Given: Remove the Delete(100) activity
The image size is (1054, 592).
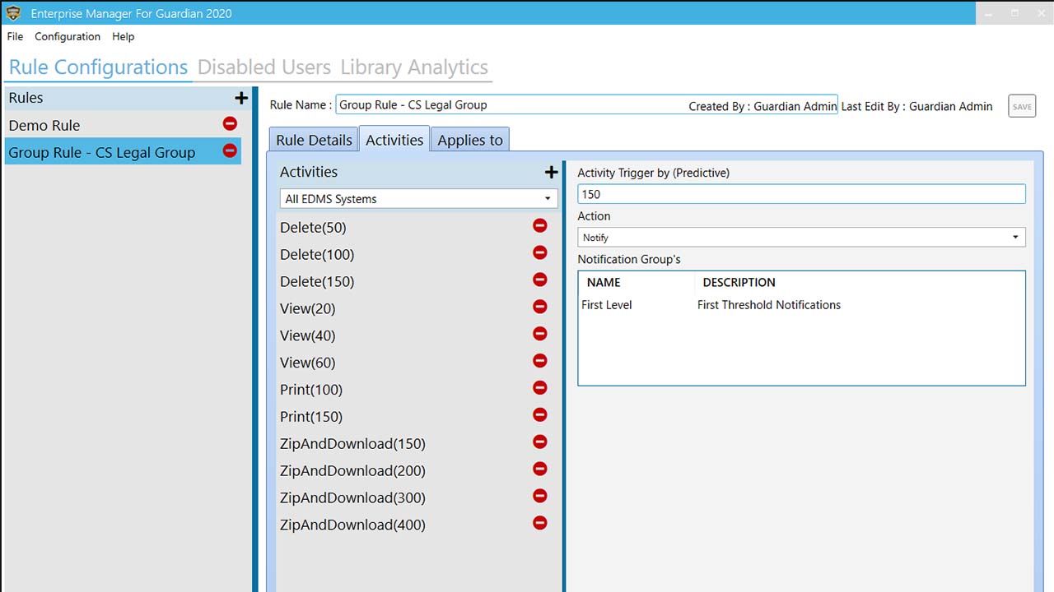Looking at the screenshot, I should tap(540, 252).
